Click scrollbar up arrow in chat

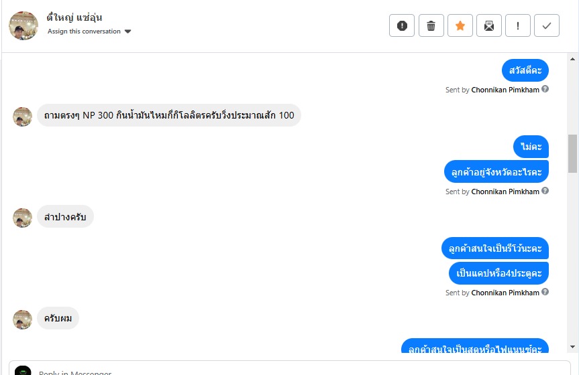coord(572,59)
